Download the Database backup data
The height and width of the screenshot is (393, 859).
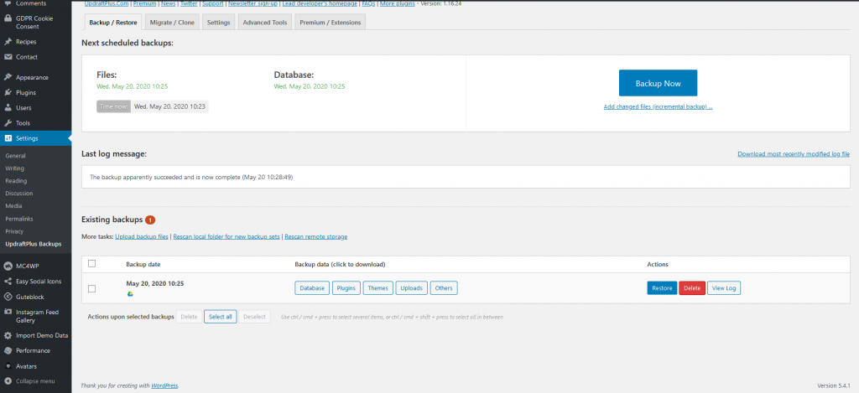(312, 288)
